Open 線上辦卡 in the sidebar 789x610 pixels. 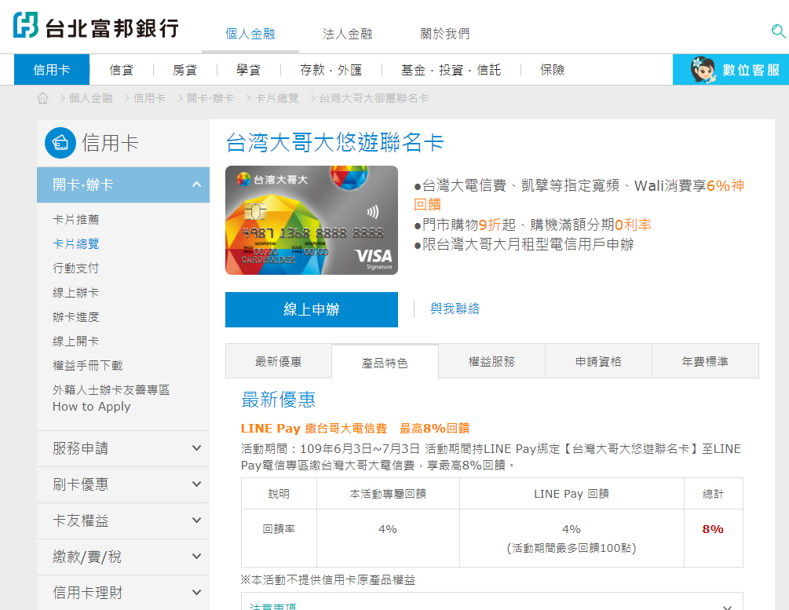click(76, 292)
